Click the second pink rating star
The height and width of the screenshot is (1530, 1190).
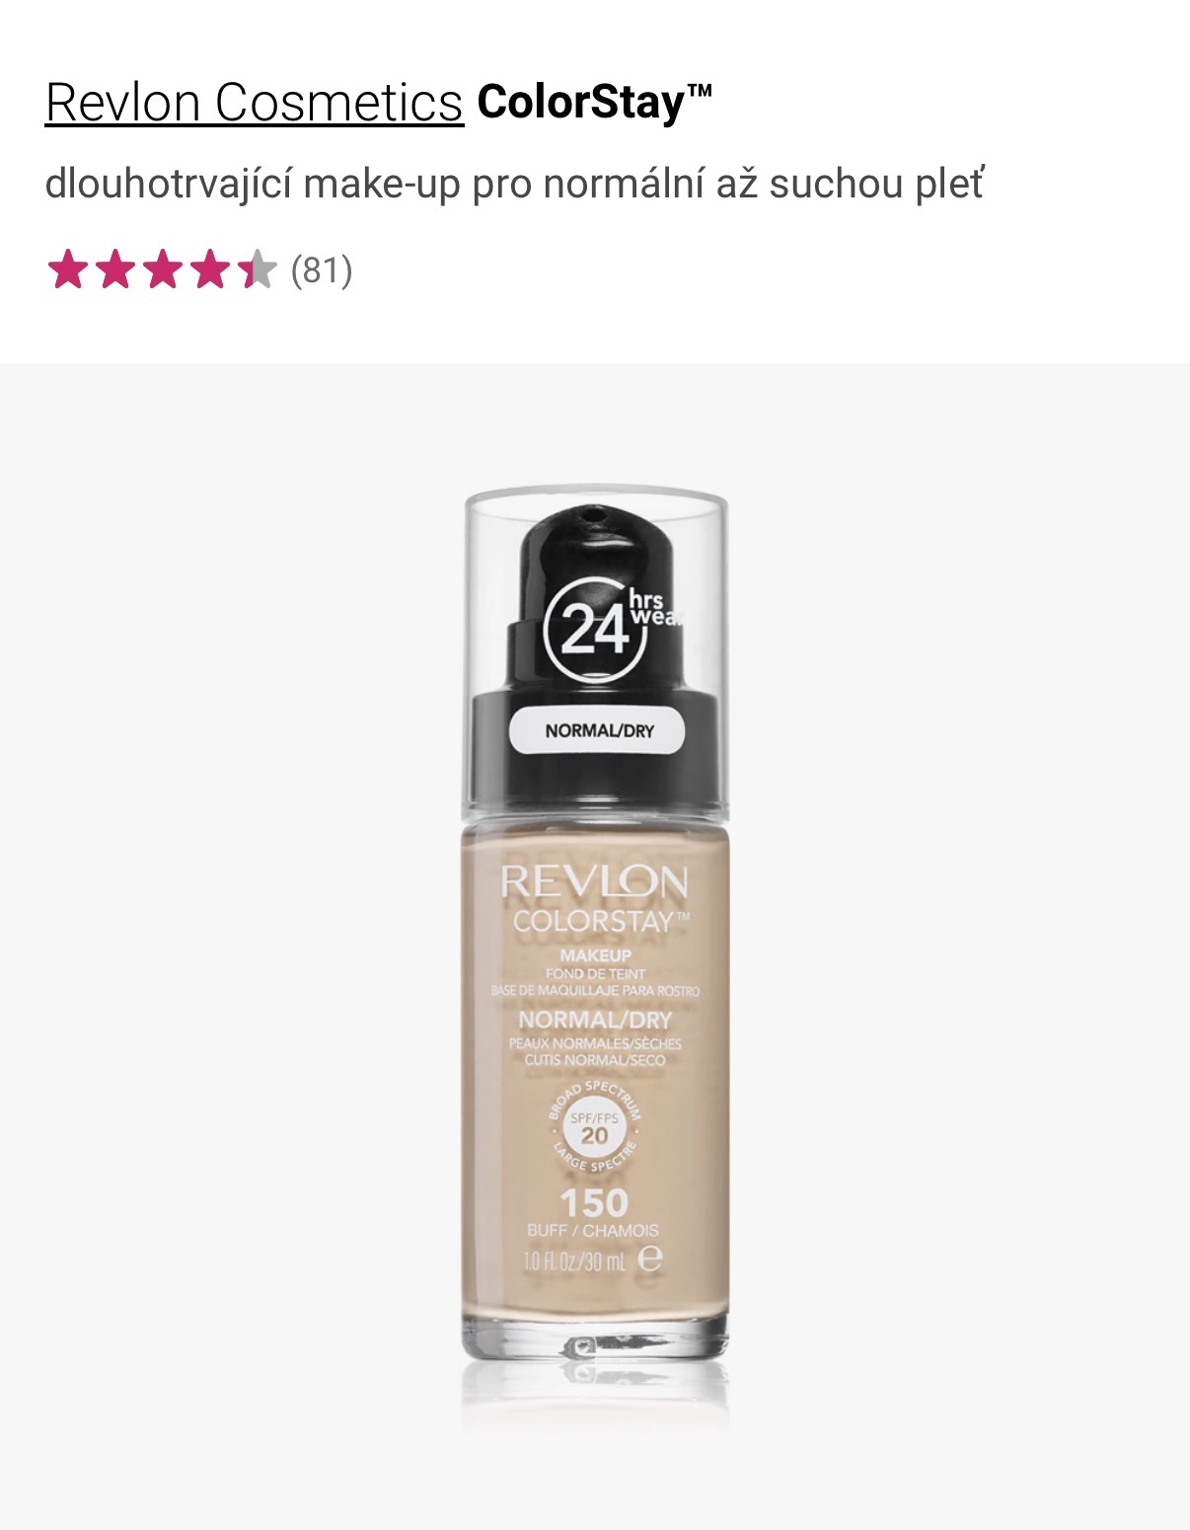click(x=114, y=269)
